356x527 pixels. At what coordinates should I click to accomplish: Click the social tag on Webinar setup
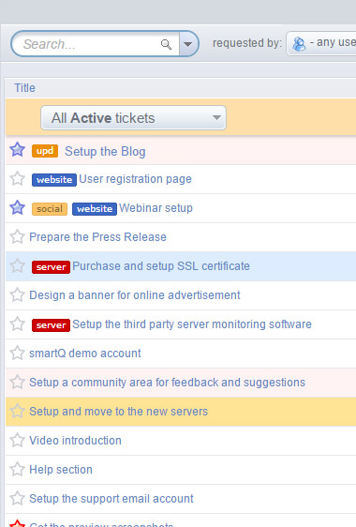50,209
